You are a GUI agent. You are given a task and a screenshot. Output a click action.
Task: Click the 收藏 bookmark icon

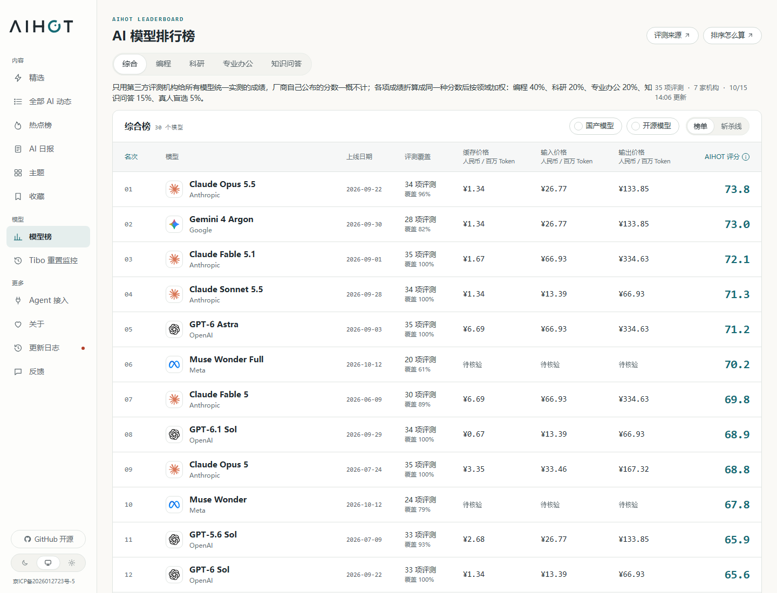pos(18,196)
